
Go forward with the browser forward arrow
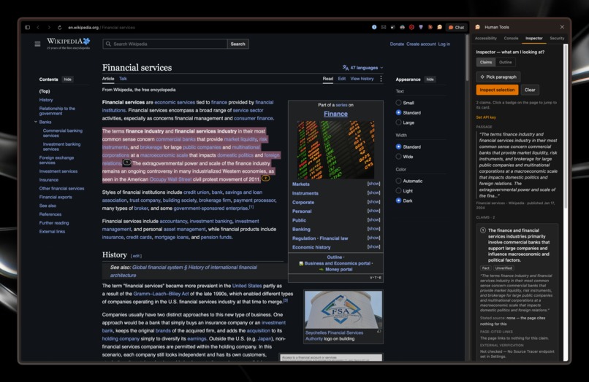49,28
